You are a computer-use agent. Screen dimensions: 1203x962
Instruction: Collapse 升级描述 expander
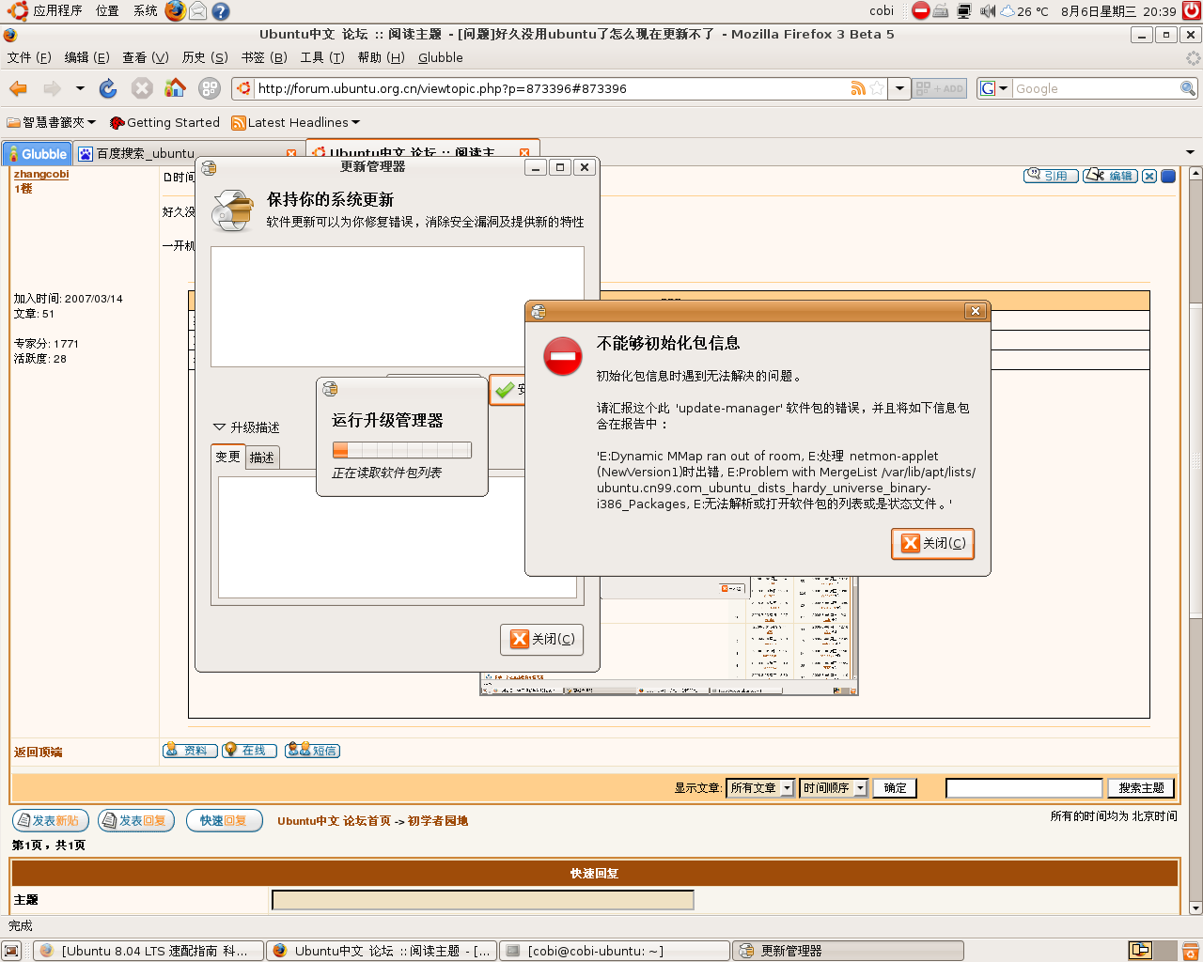coord(246,427)
